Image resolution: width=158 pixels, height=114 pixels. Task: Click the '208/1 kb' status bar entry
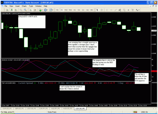click(144, 112)
